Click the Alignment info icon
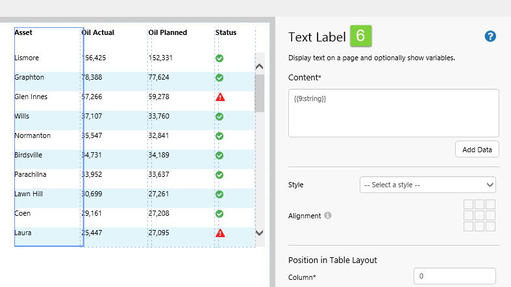 tap(328, 215)
